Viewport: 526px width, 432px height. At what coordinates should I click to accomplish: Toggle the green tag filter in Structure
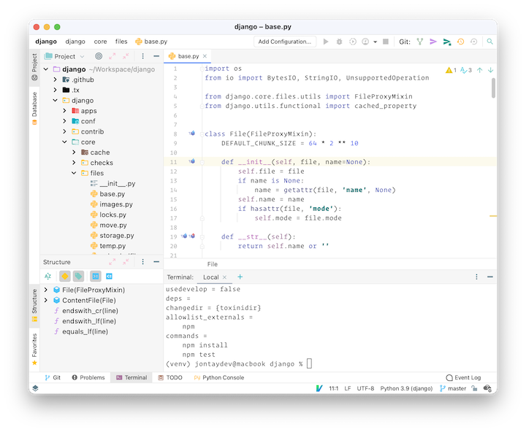pyautogui.click(x=78, y=276)
